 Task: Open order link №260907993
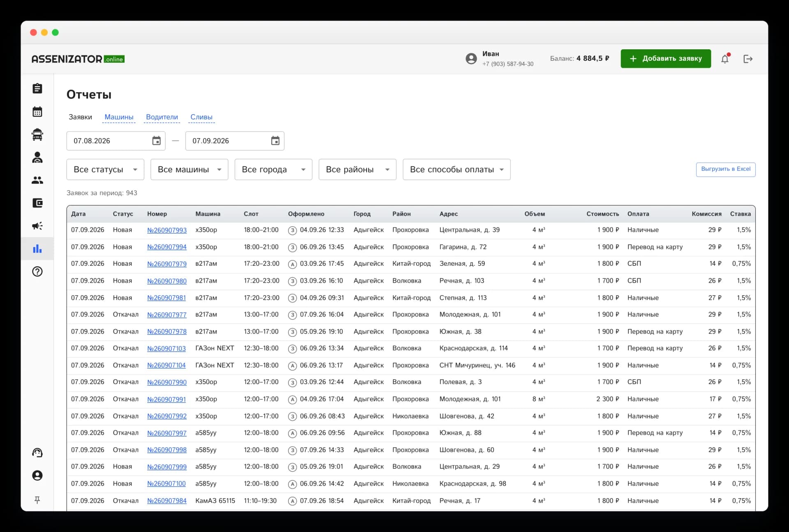pos(167,230)
